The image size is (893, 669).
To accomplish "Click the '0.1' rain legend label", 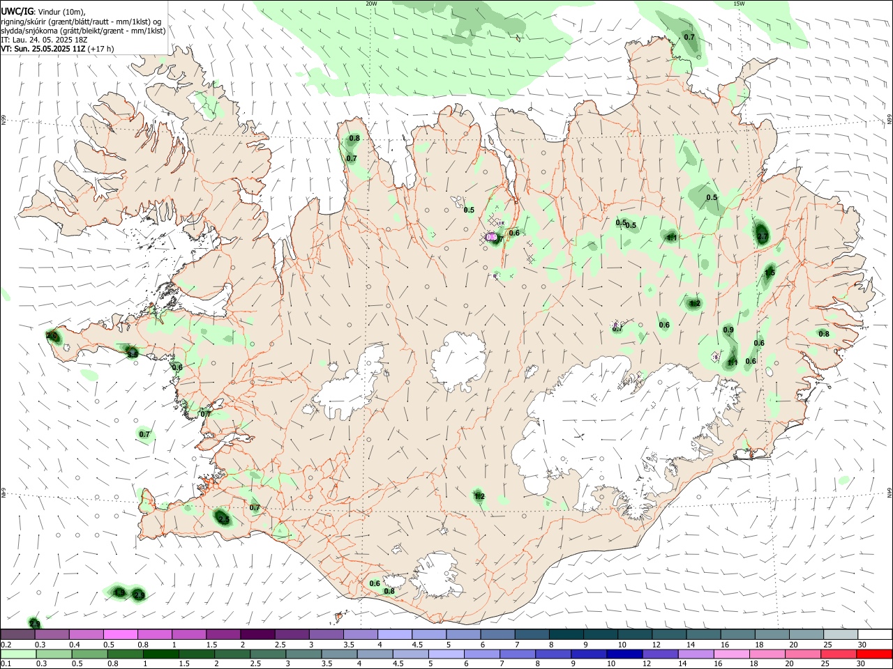I will [x=6, y=664].
